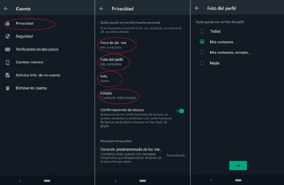Turn off Confirmaciones de lectura switch
Viewport: 284px width, 185px height.
[180, 111]
